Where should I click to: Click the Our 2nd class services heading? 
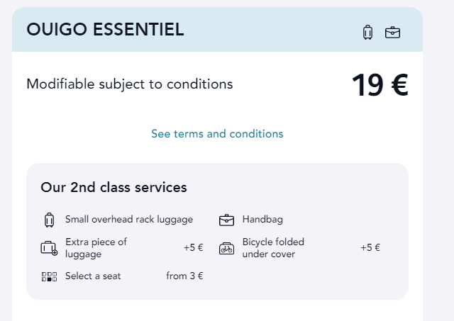(113, 187)
